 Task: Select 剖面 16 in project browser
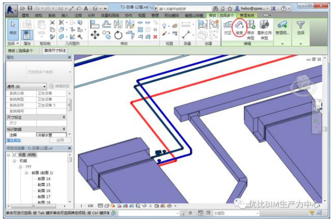coord(44,191)
